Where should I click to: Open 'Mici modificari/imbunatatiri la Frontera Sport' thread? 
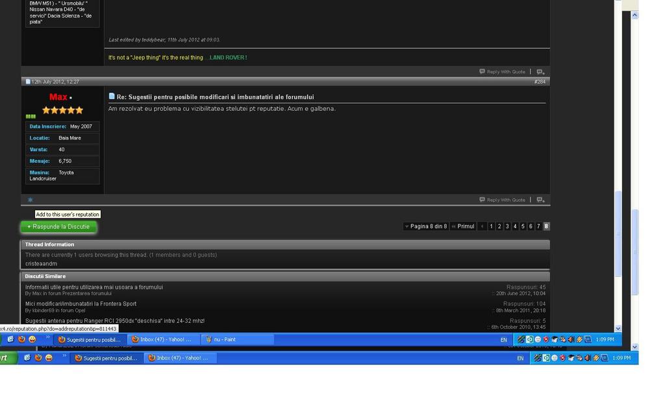pyautogui.click(x=81, y=304)
